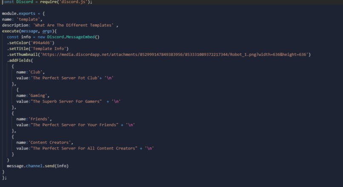343x187 pixels.
Task: Click the description 'What Are The Different Templates'
Action: [73, 25]
